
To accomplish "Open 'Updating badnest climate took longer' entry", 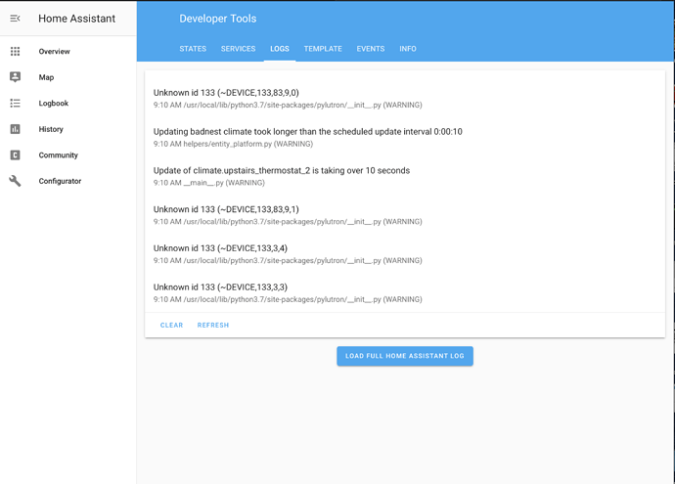I will [x=405, y=137].
